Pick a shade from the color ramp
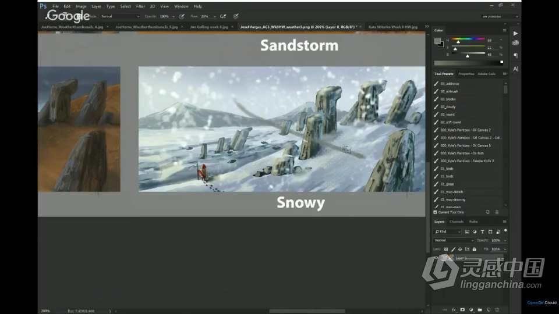 468,63
